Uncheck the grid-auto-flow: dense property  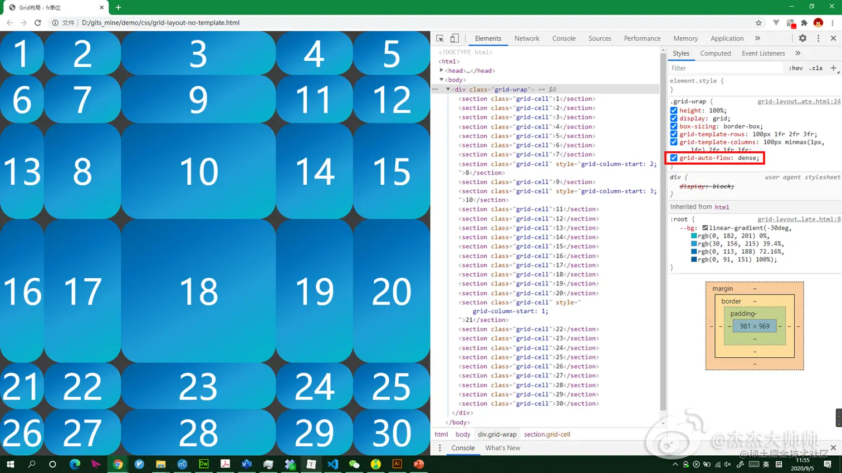point(674,158)
